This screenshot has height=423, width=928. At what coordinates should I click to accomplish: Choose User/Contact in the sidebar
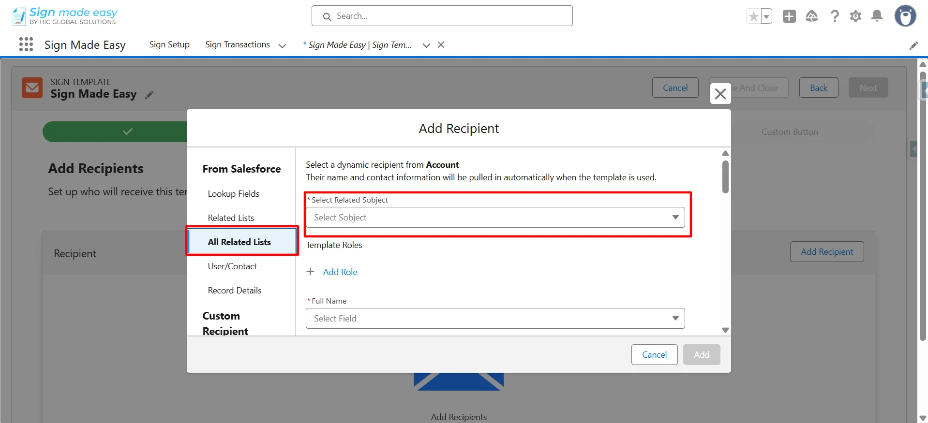tap(232, 266)
